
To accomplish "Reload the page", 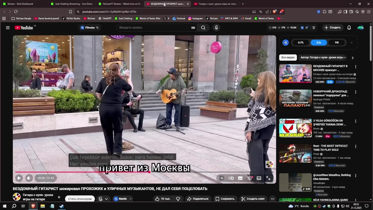I will [16, 12].
